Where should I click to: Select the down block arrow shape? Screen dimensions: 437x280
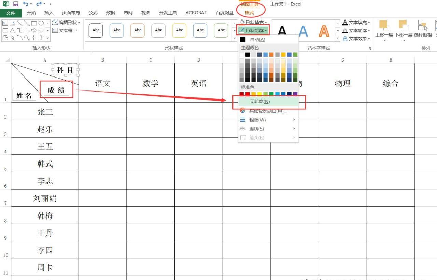click(x=41, y=30)
